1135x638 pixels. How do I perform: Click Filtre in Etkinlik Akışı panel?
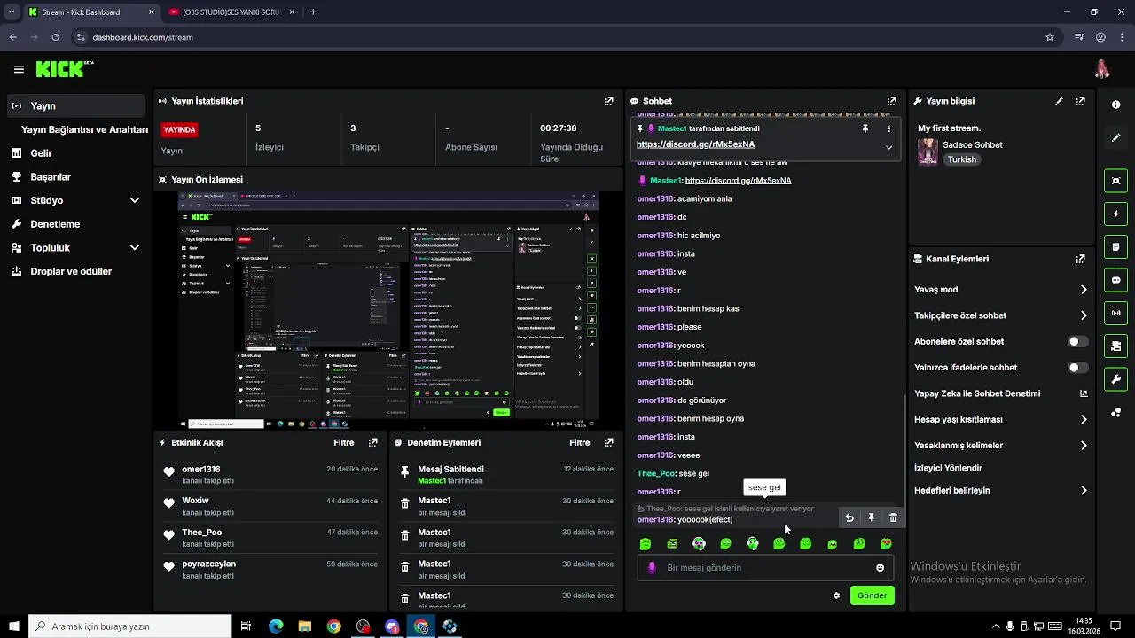click(x=344, y=442)
